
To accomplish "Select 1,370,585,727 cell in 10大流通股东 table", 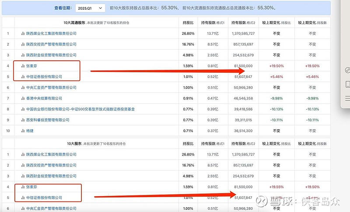I will coord(243,34).
